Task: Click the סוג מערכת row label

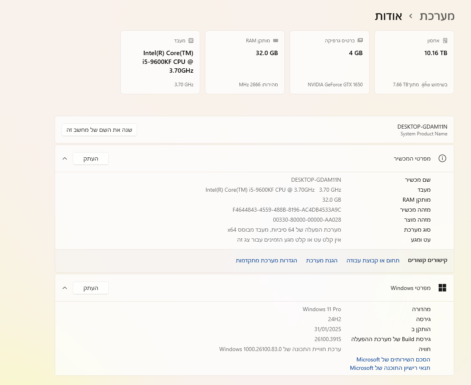Action: 417,230
